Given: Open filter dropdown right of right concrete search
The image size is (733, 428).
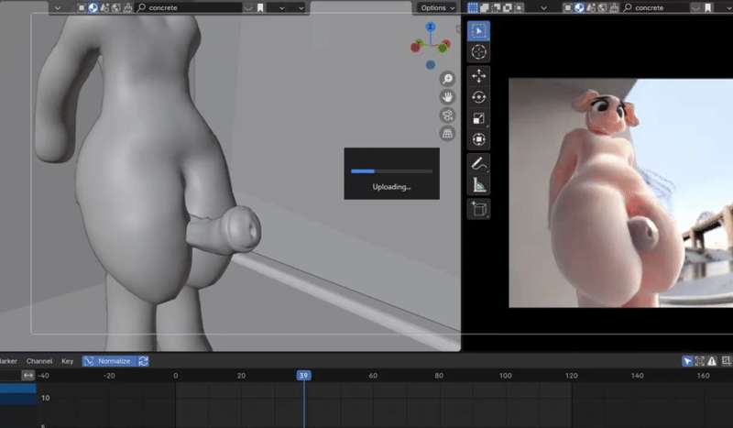Looking at the screenshot, I should [696, 7].
